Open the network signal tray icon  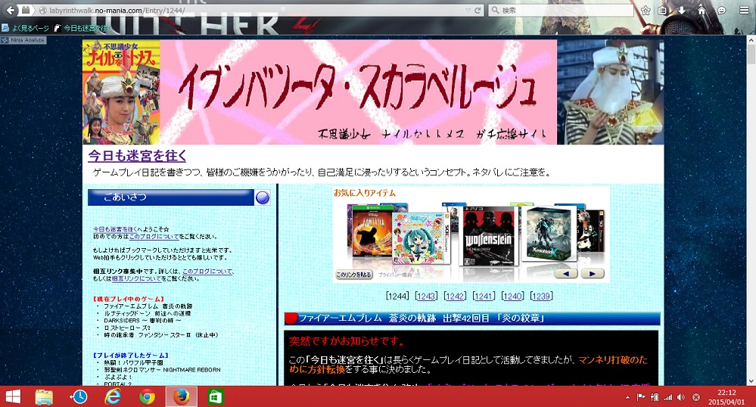pos(667,397)
